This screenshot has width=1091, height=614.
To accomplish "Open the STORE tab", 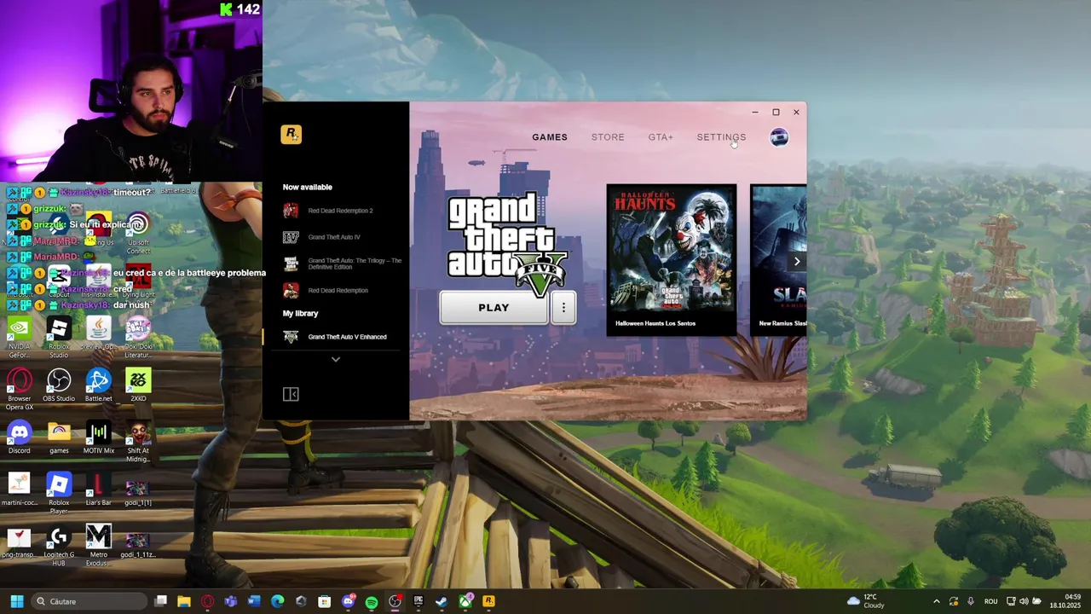I will [608, 137].
